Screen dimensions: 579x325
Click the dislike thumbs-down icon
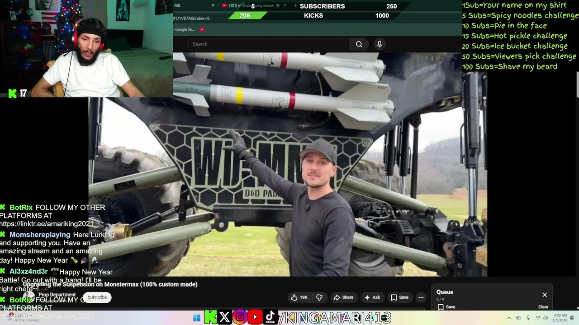click(319, 297)
